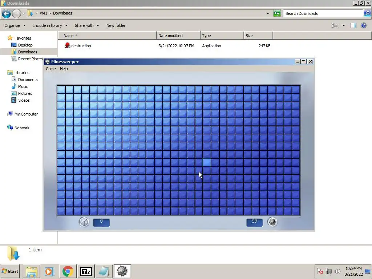The image size is (372, 279).
Task: Select Downloads in the navigation pane
Action: point(28,52)
